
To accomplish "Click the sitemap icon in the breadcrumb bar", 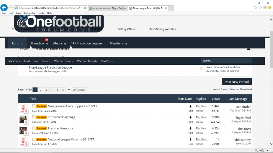I will [248, 49].
